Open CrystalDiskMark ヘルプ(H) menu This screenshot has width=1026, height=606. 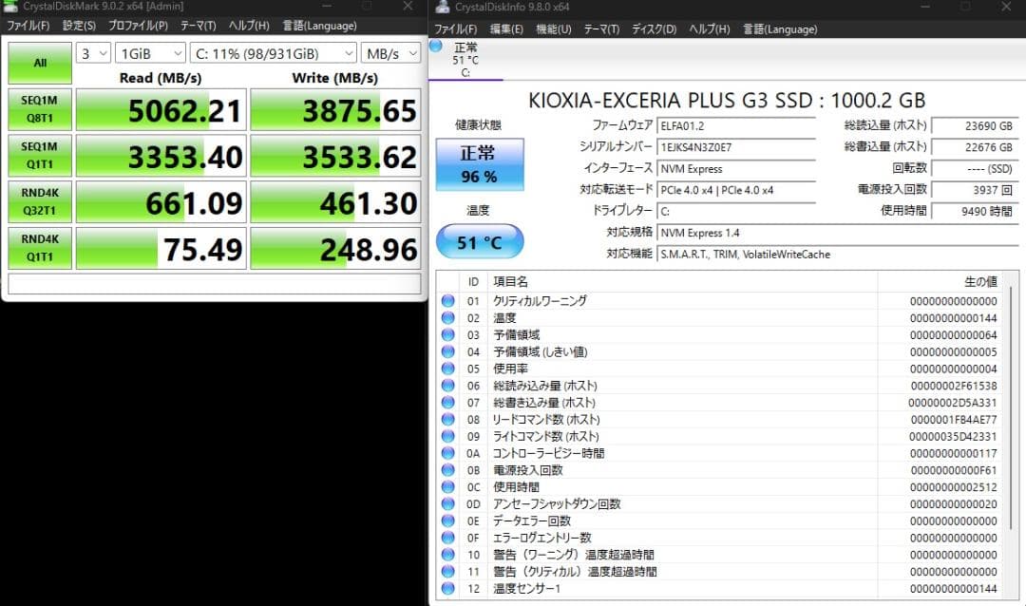pyautogui.click(x=249, y=26)
